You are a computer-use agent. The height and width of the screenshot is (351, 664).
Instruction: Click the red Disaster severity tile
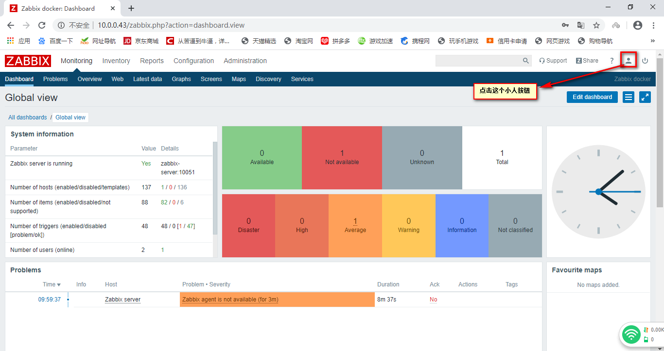(x=249, y=225)
